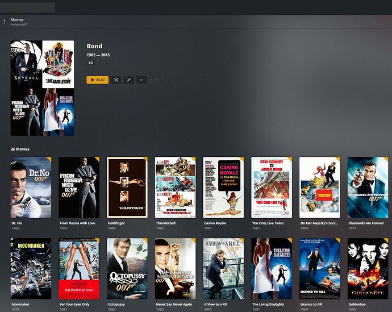Open the Never Say Never Again poster
Viewport: 392px width, 312px height.
pos(175,268)
